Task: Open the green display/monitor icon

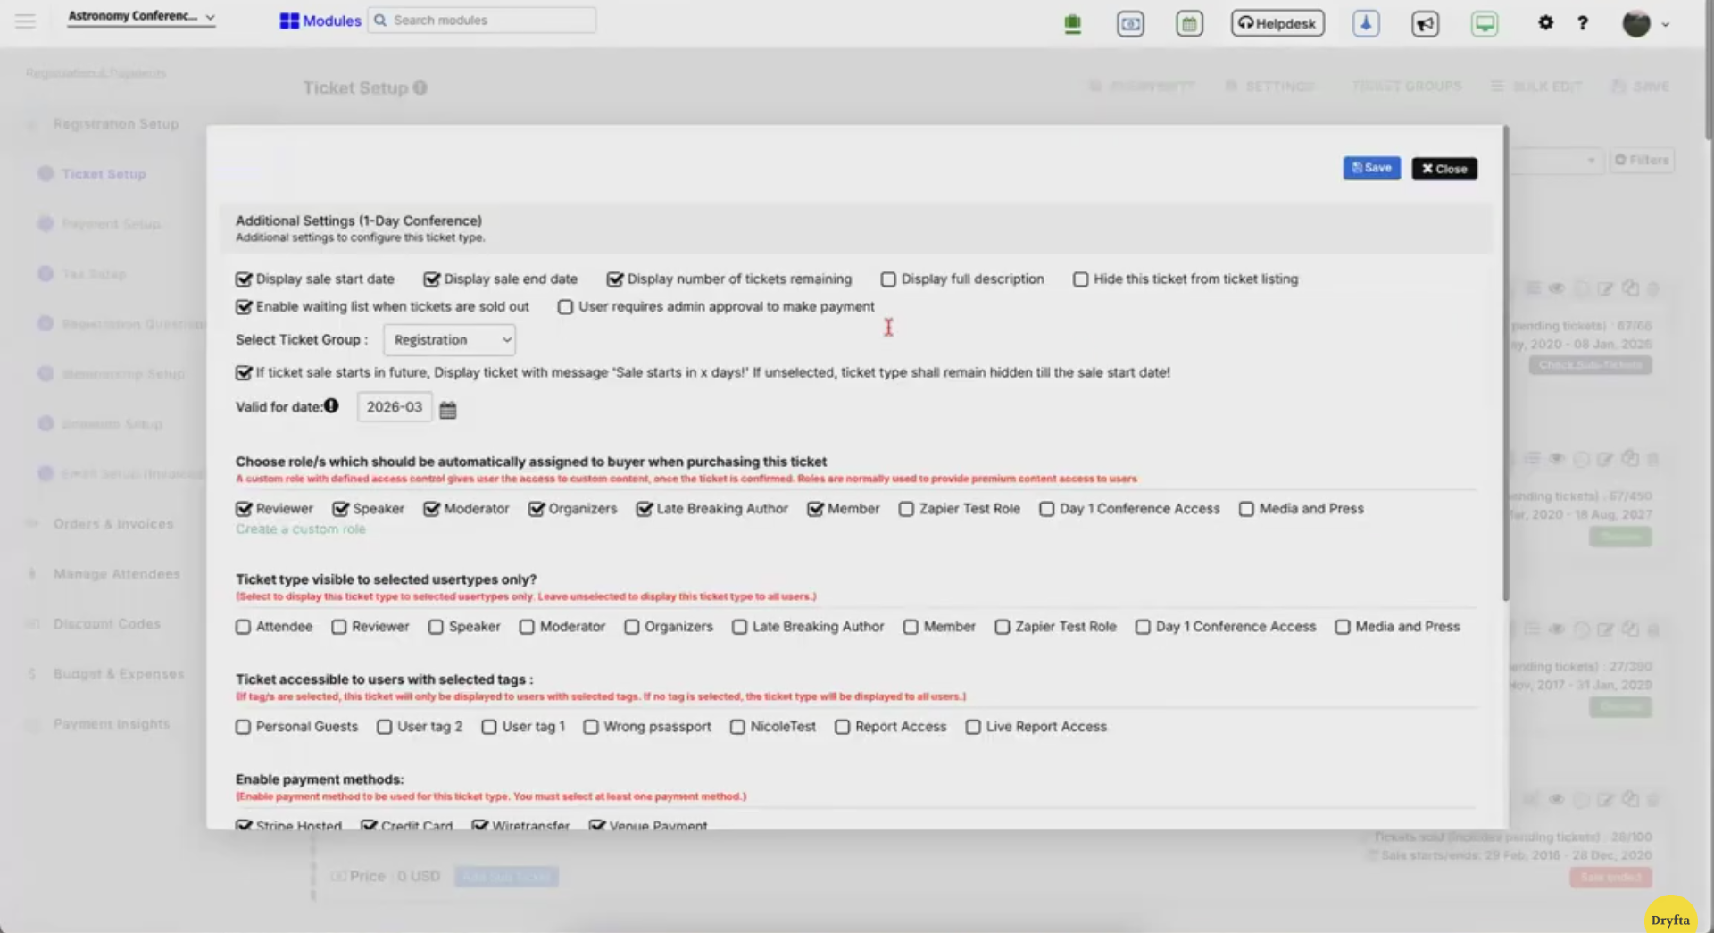Action: click(1484, 23)
